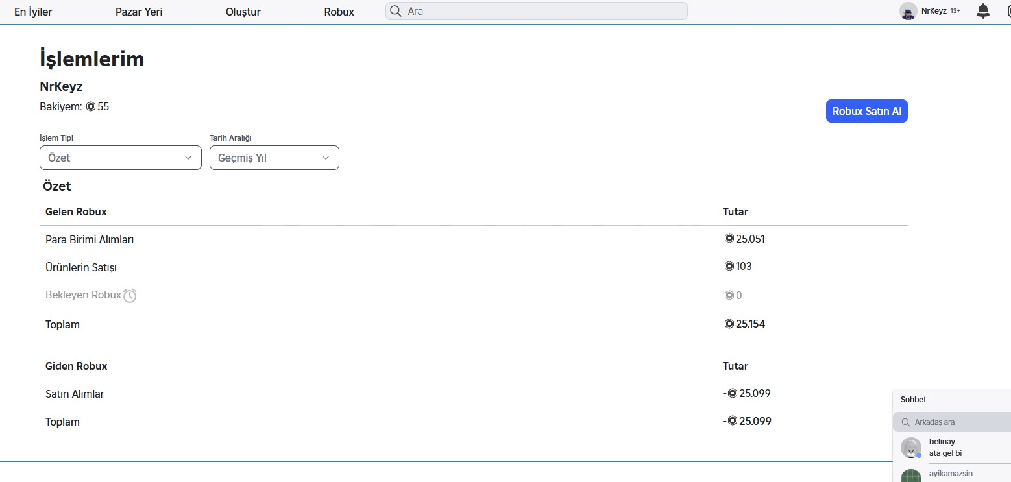Click the pending Robux clock icon

(x=130, y=295)
